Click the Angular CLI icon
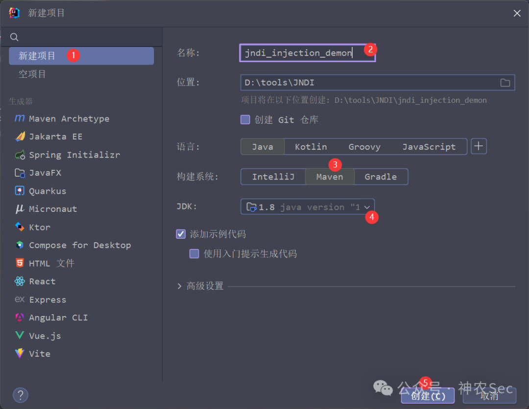Screen dimensions: 529x409 tap(20, 318)
